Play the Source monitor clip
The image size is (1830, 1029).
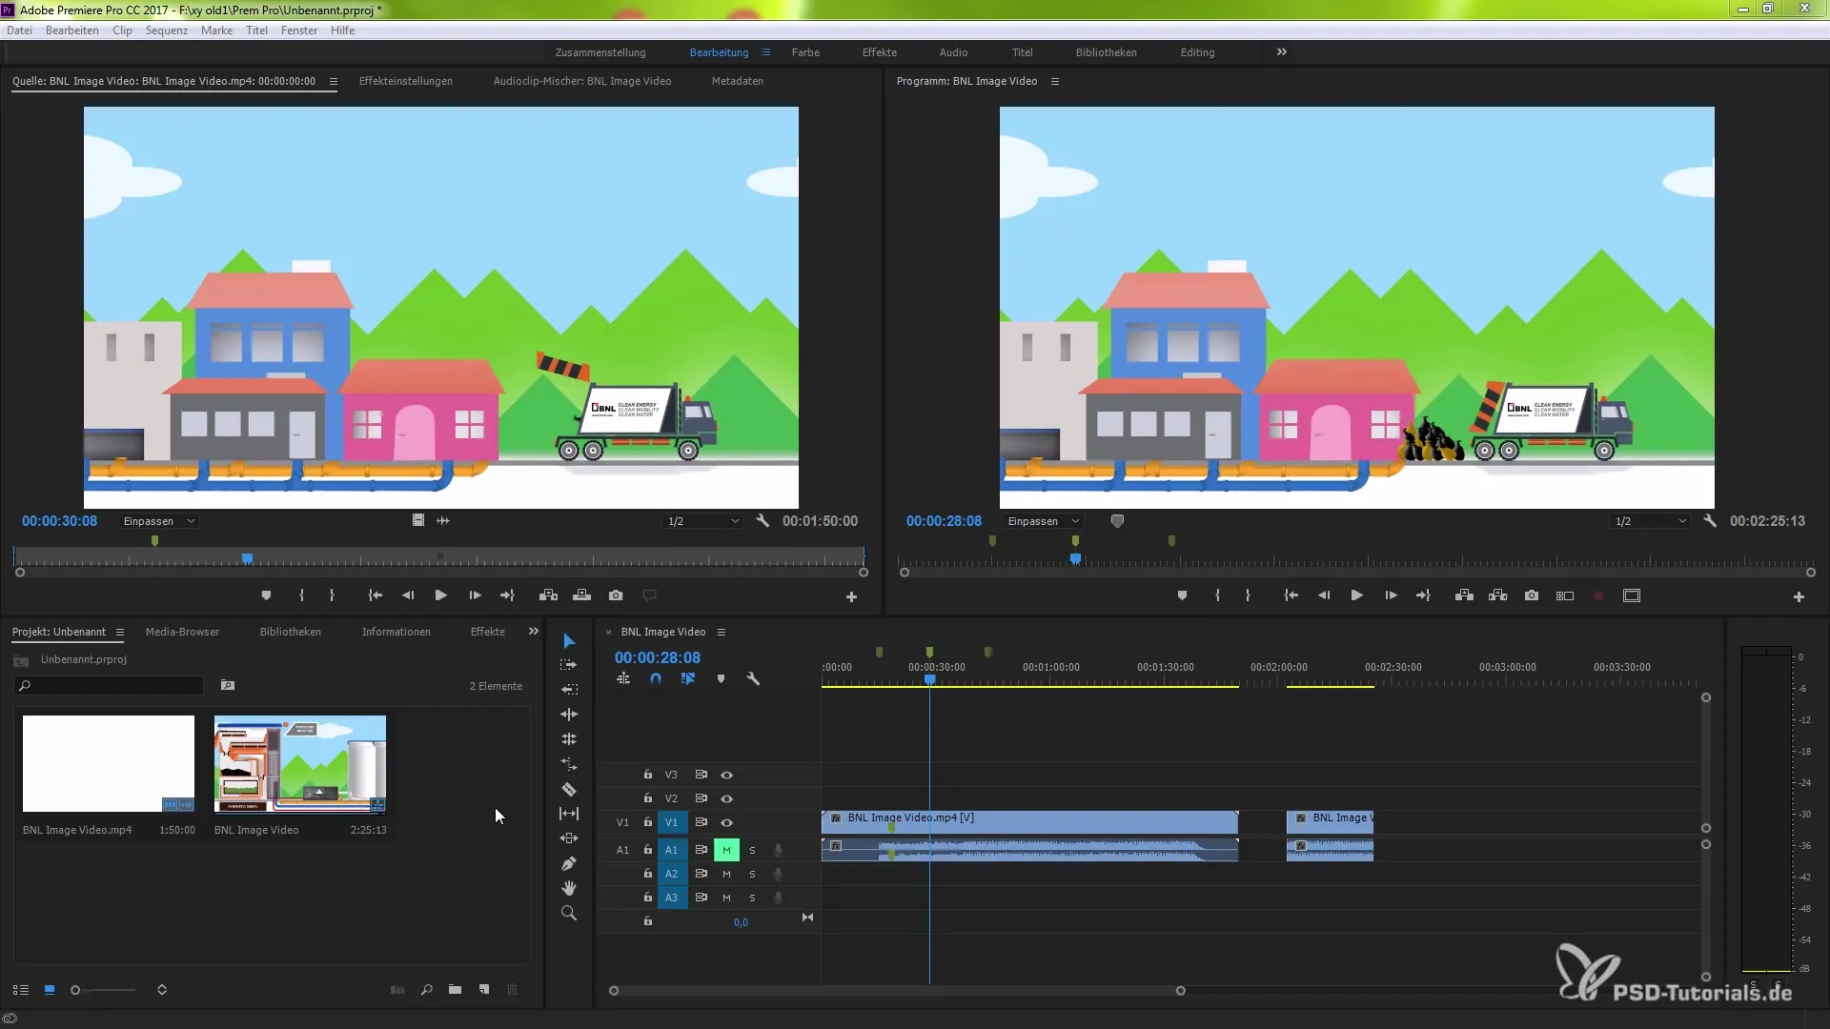[x=440, y=595]
